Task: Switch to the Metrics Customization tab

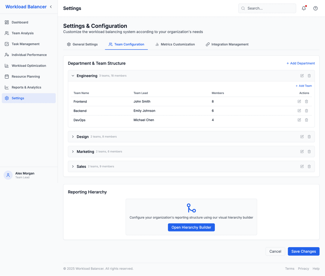Action: tap(175, 44)
